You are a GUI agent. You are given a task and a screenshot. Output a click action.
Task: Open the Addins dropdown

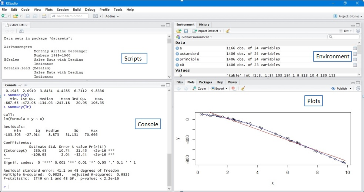pyautogui.click(x=112, y=16)
